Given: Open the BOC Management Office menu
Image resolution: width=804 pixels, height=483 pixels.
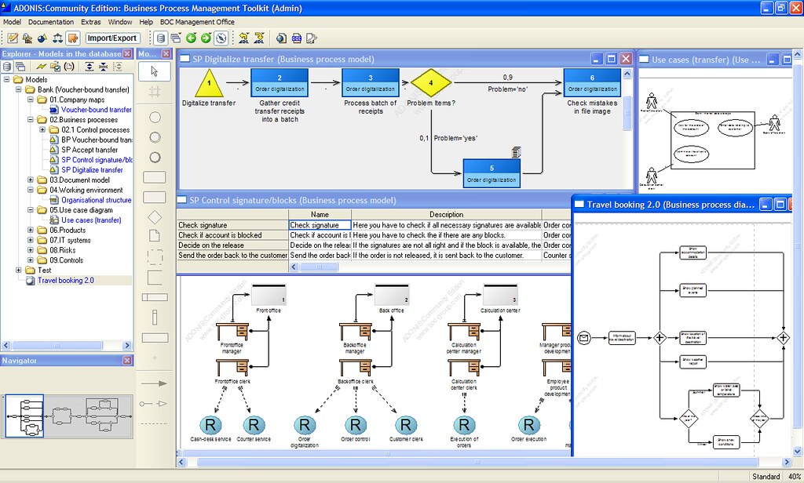Looking at the screenshot, I should click(x=197, y=22).
